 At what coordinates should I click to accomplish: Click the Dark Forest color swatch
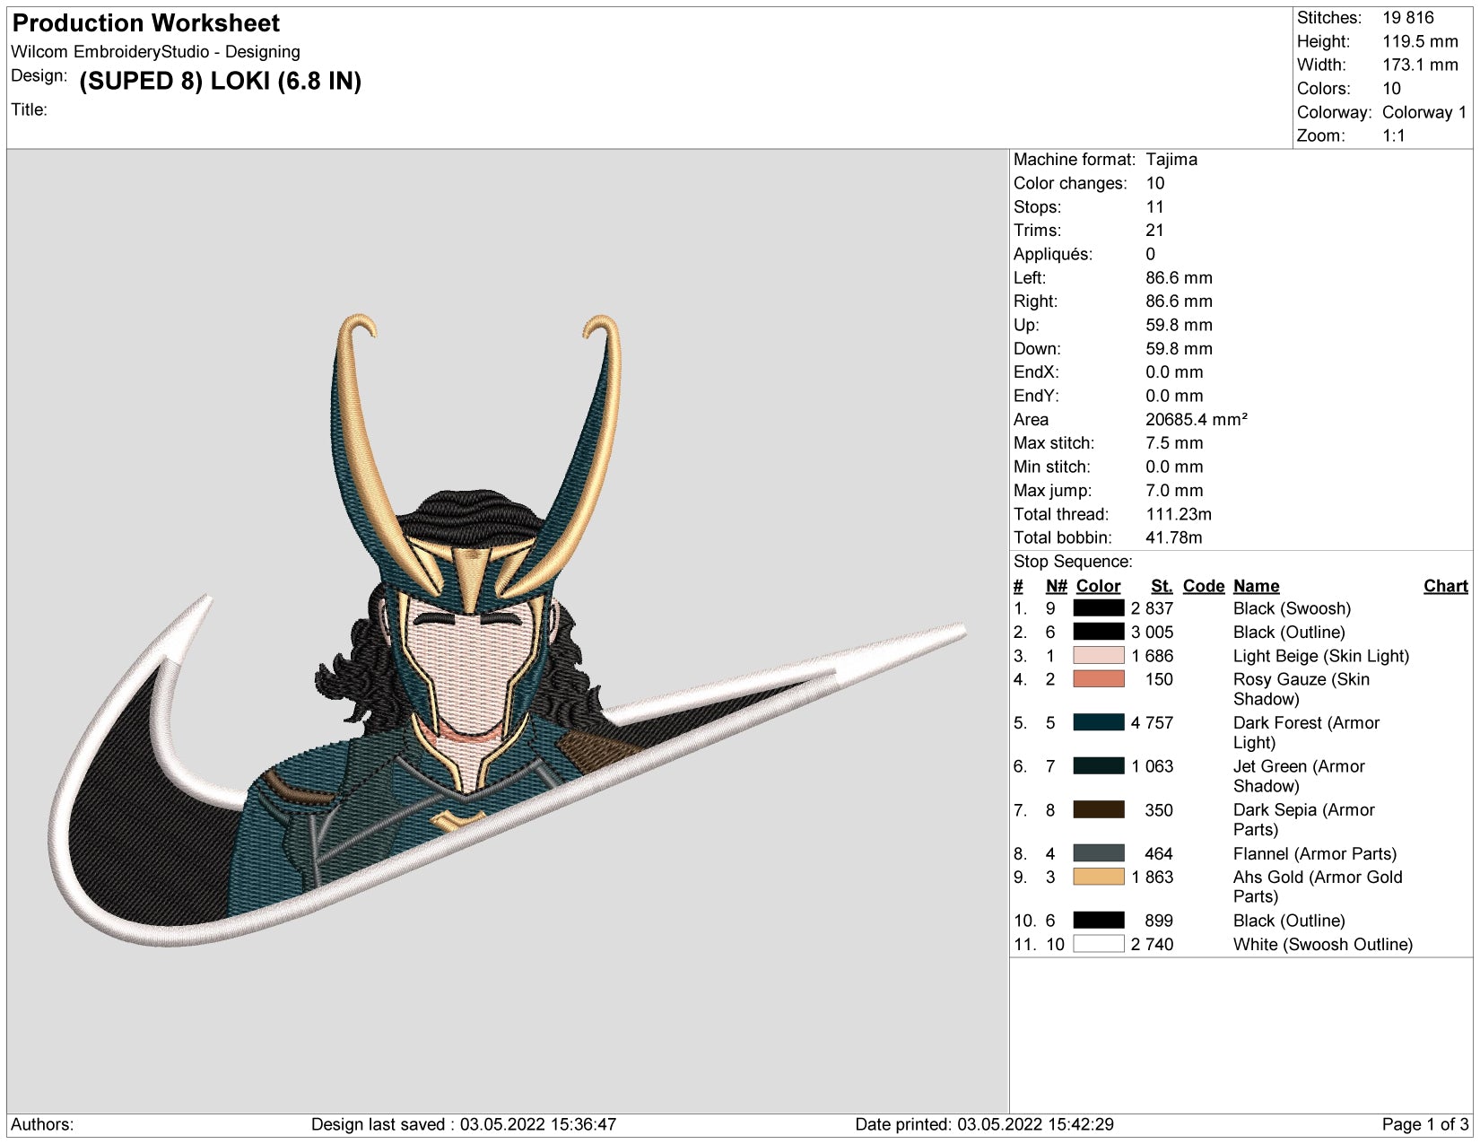pyautogui.click(x=1098, y=722)
